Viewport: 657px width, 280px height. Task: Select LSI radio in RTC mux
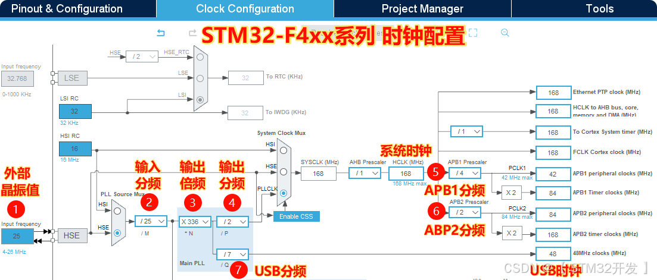tap(200, 99)
